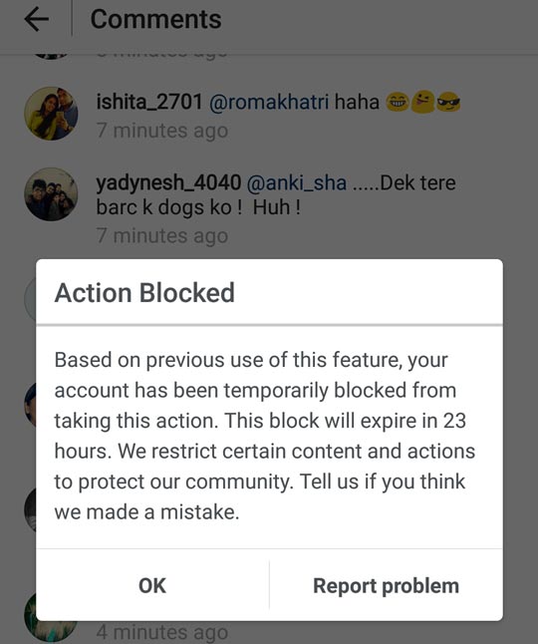
Task: Open the @anki_sha mention link
Action: tap(297, 183)
